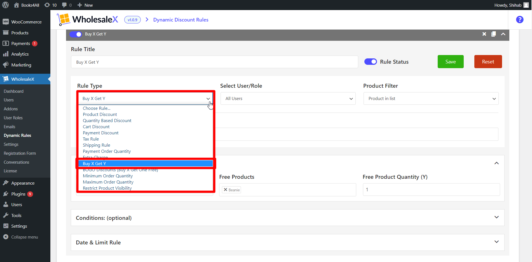Image resolution: width=532 pixels, height=262 pixels.
Task: Click the New content plus item
Action: (x=85, y=5)
